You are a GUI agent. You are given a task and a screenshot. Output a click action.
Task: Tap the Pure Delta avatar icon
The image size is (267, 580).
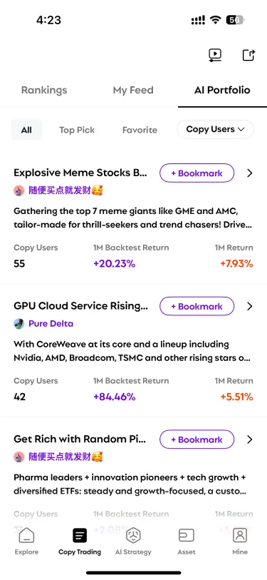coord(19,324)
